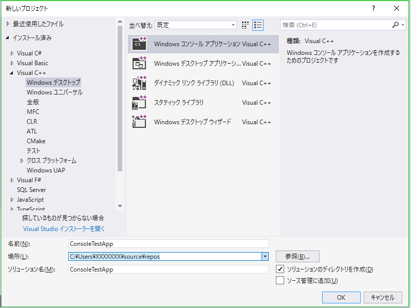Click the 参照(B)... browse button
411x308 pixels.
pos(297,256)
